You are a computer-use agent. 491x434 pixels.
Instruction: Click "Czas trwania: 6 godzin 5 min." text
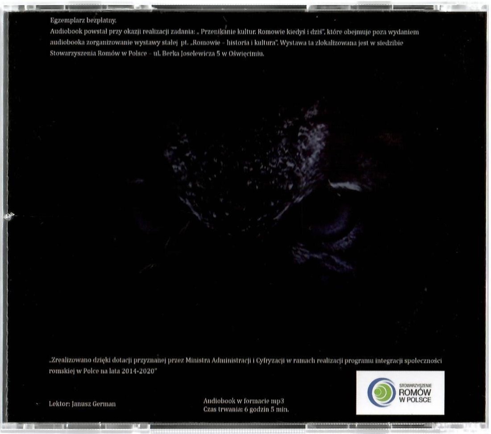pos(246,408)
